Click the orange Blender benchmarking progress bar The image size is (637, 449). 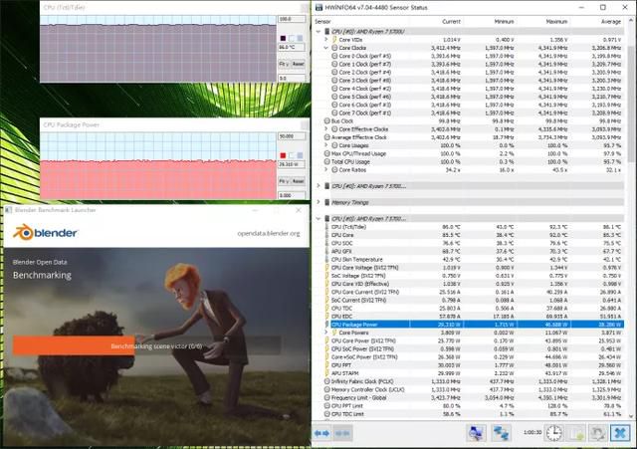(x=74, y=345)
